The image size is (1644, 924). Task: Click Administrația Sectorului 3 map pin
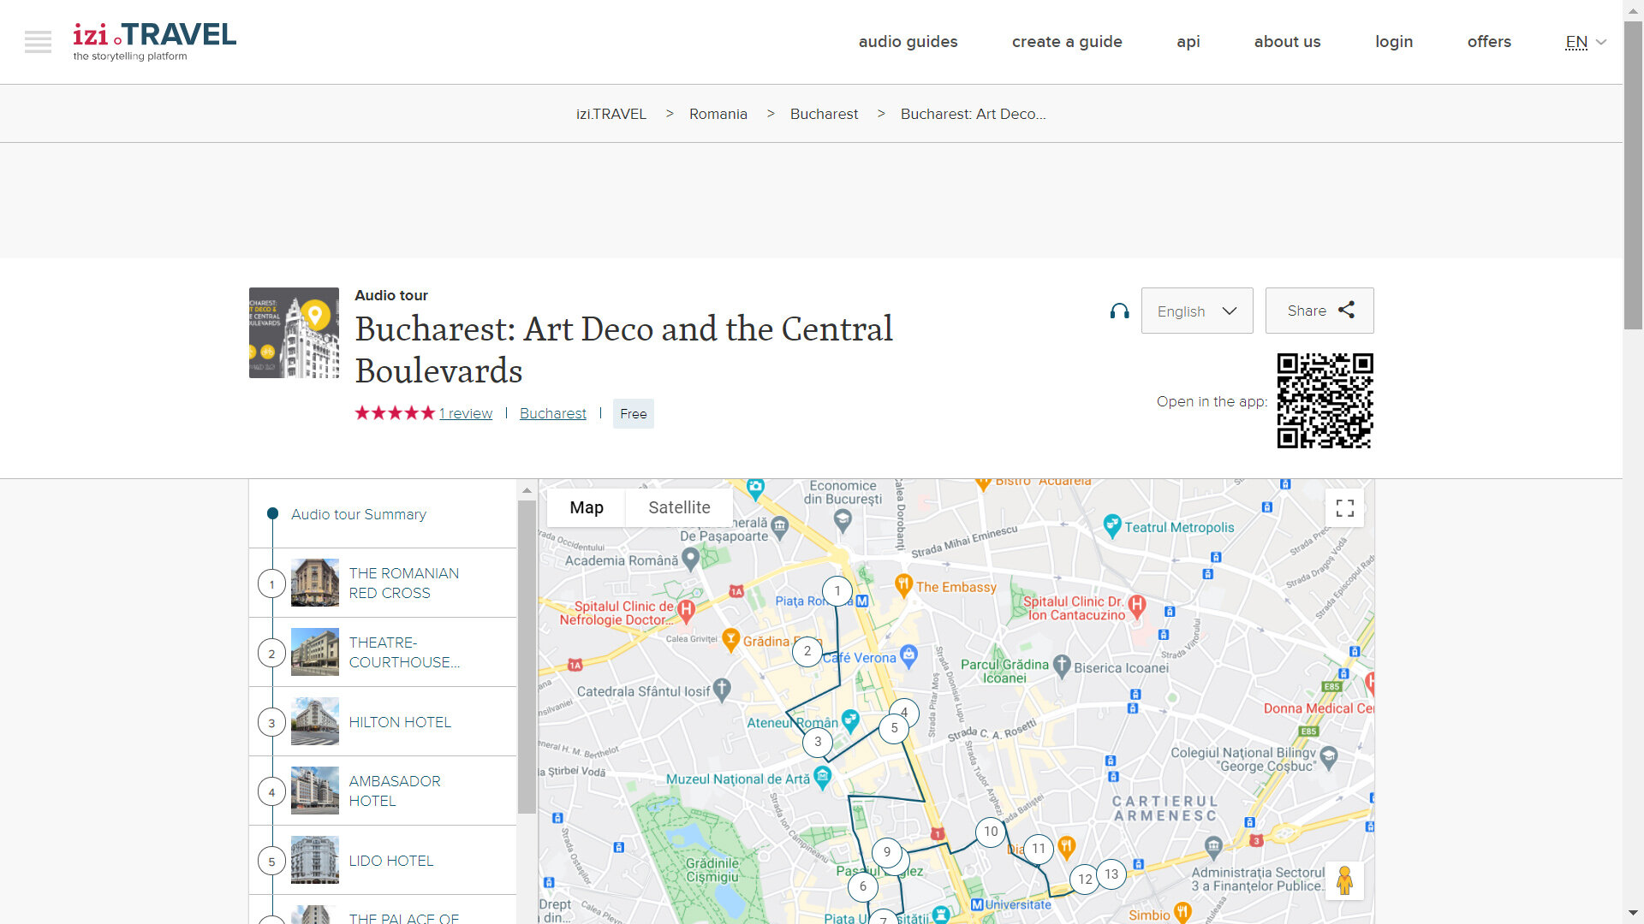tap(1213, 847)
